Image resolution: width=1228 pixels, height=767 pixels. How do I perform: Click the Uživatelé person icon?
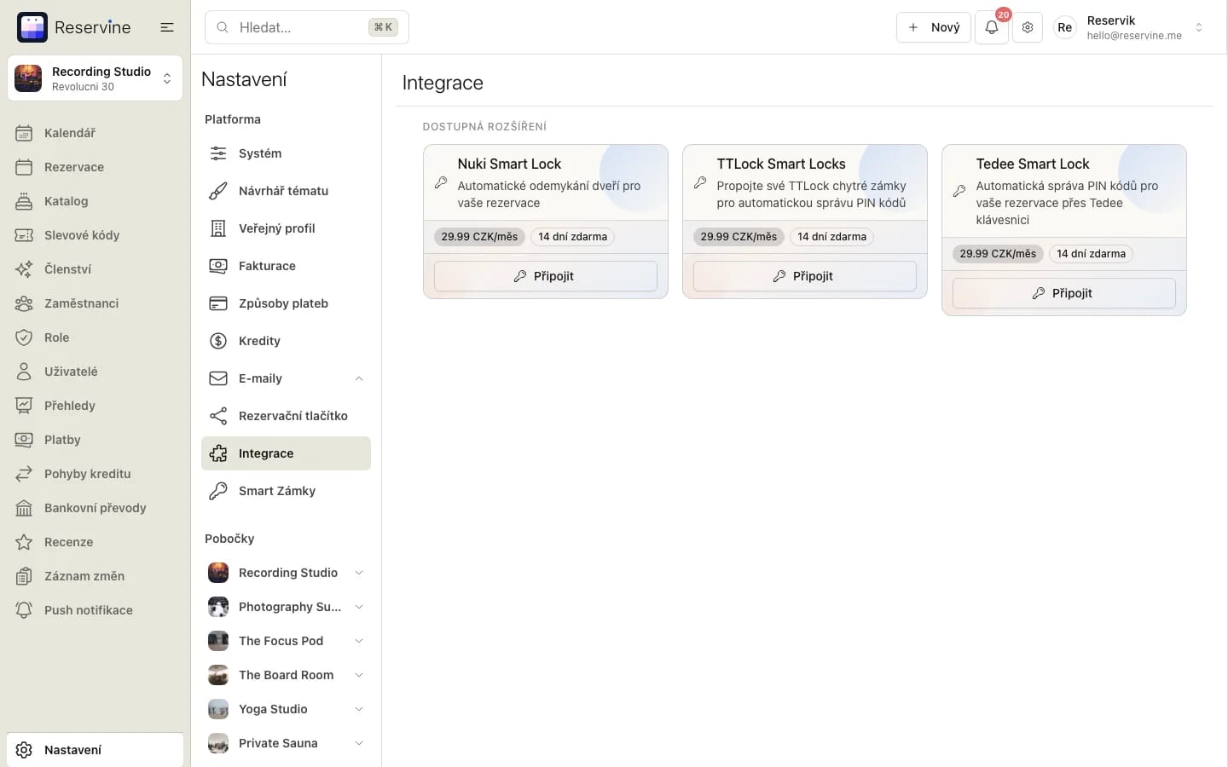[x=24, y=372]
